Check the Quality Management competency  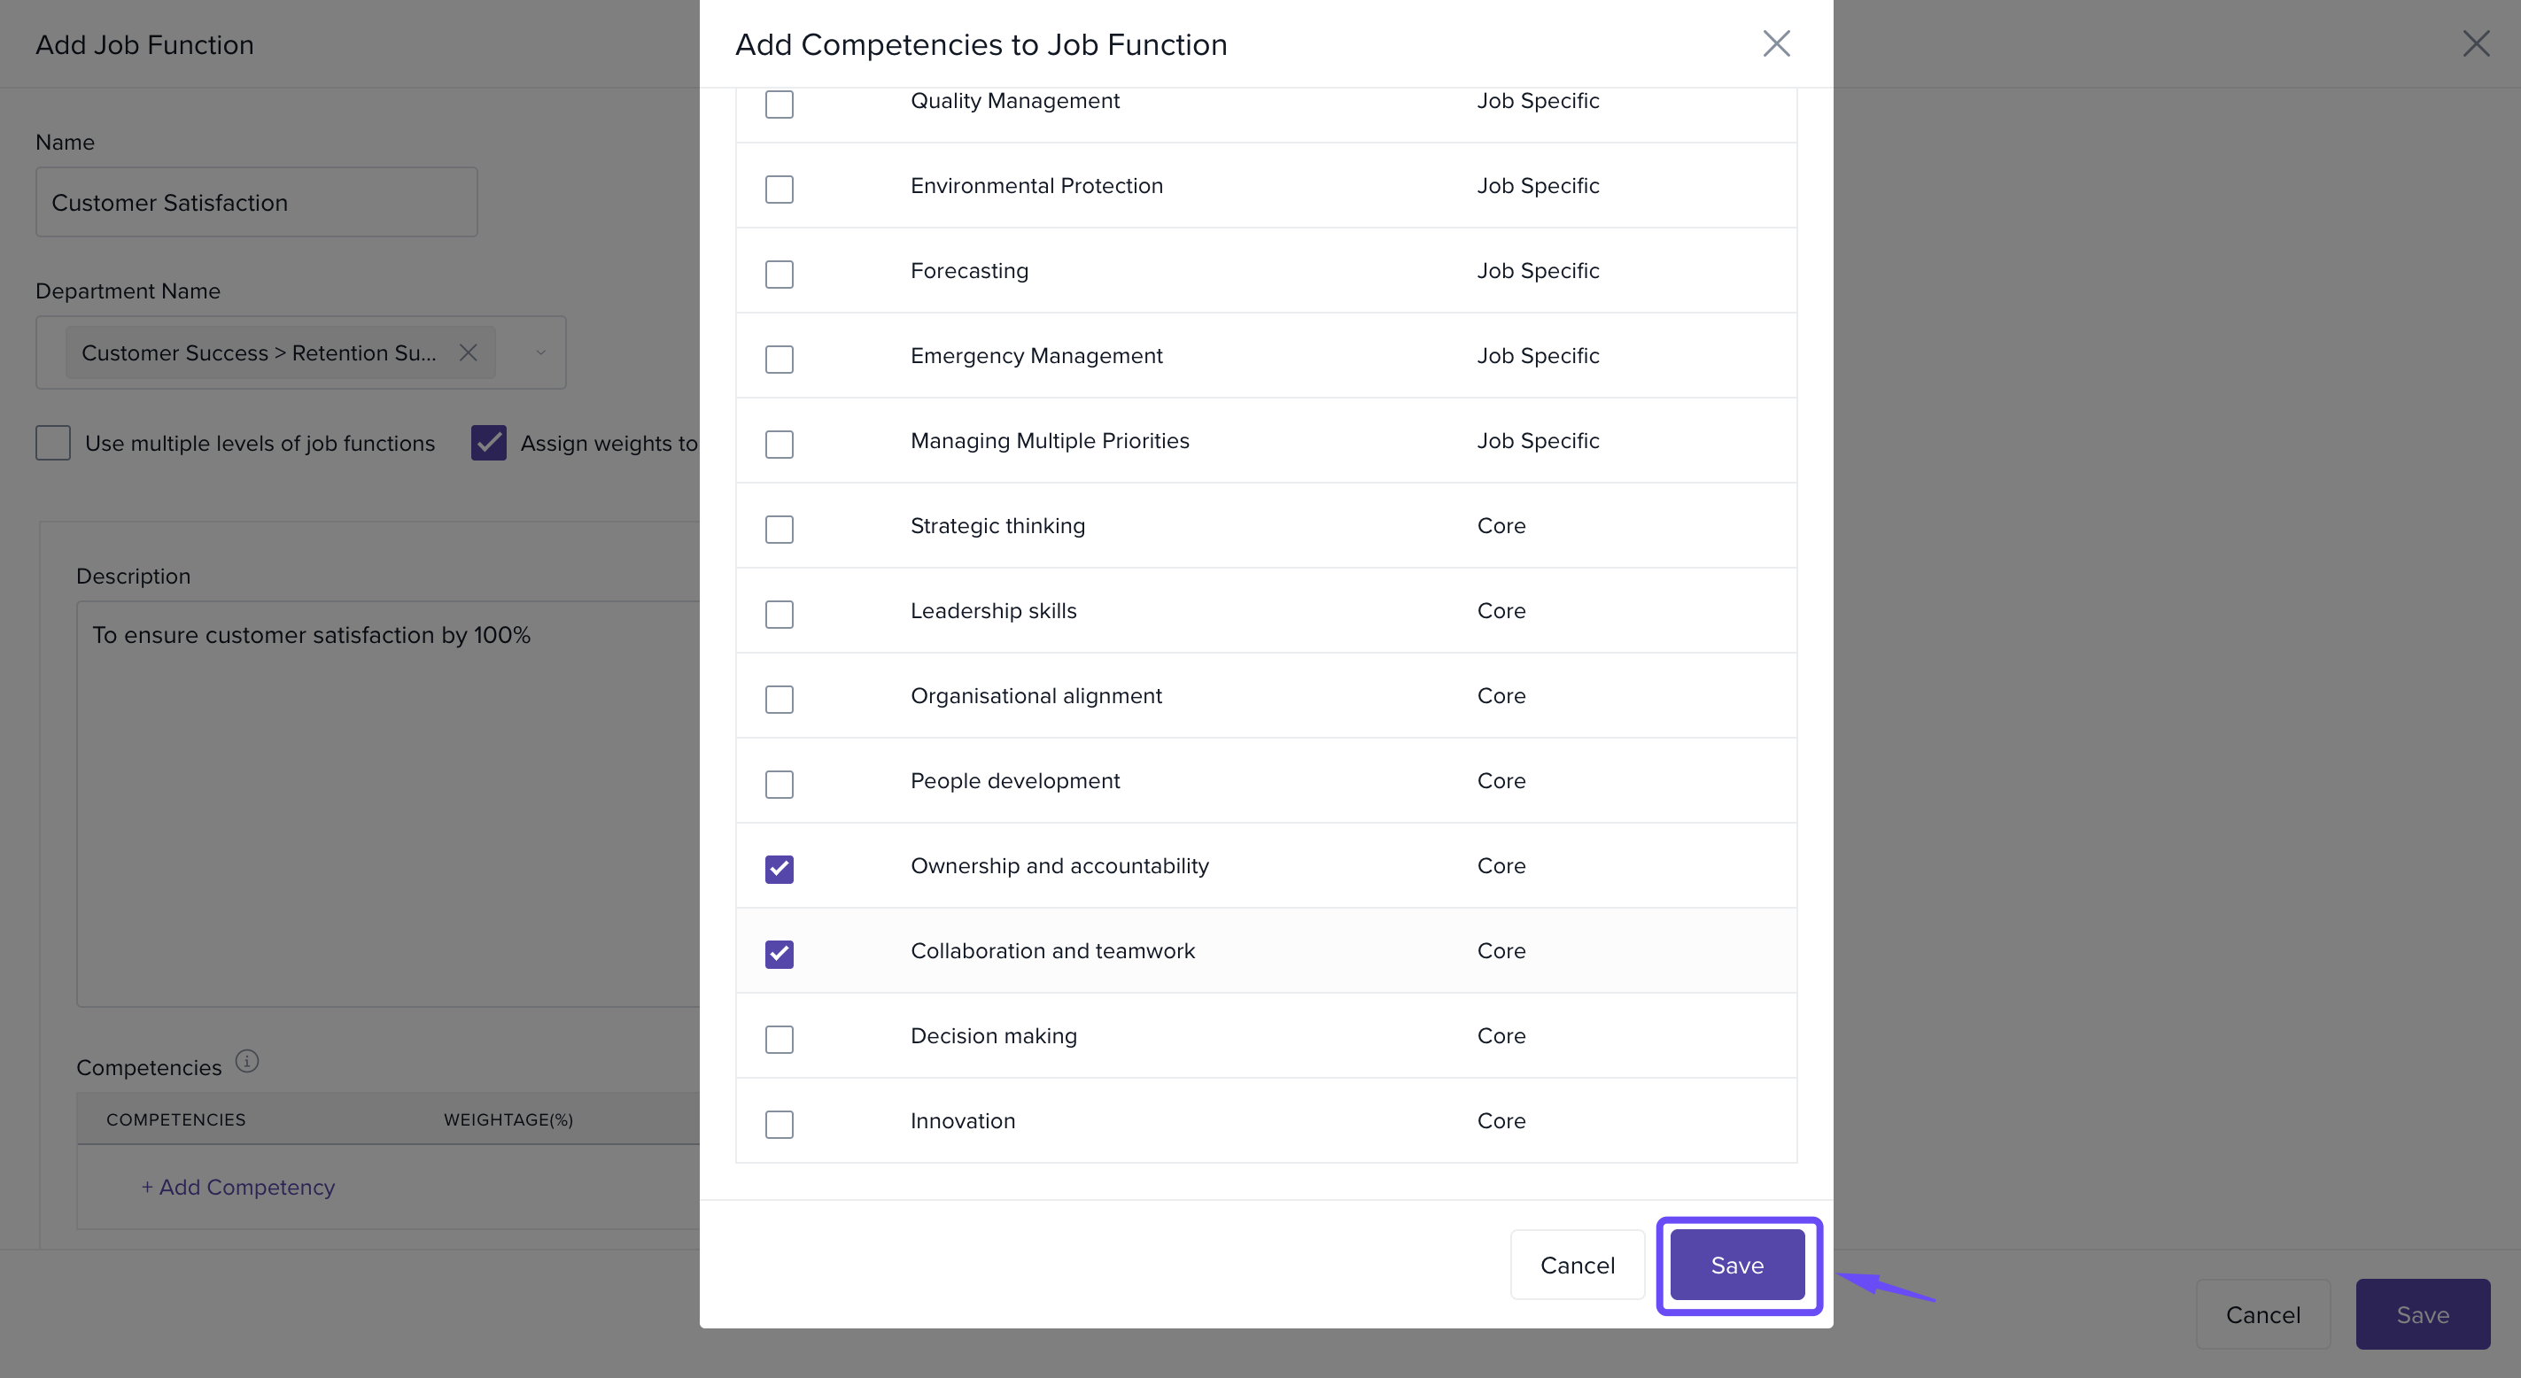pos(779,104)
